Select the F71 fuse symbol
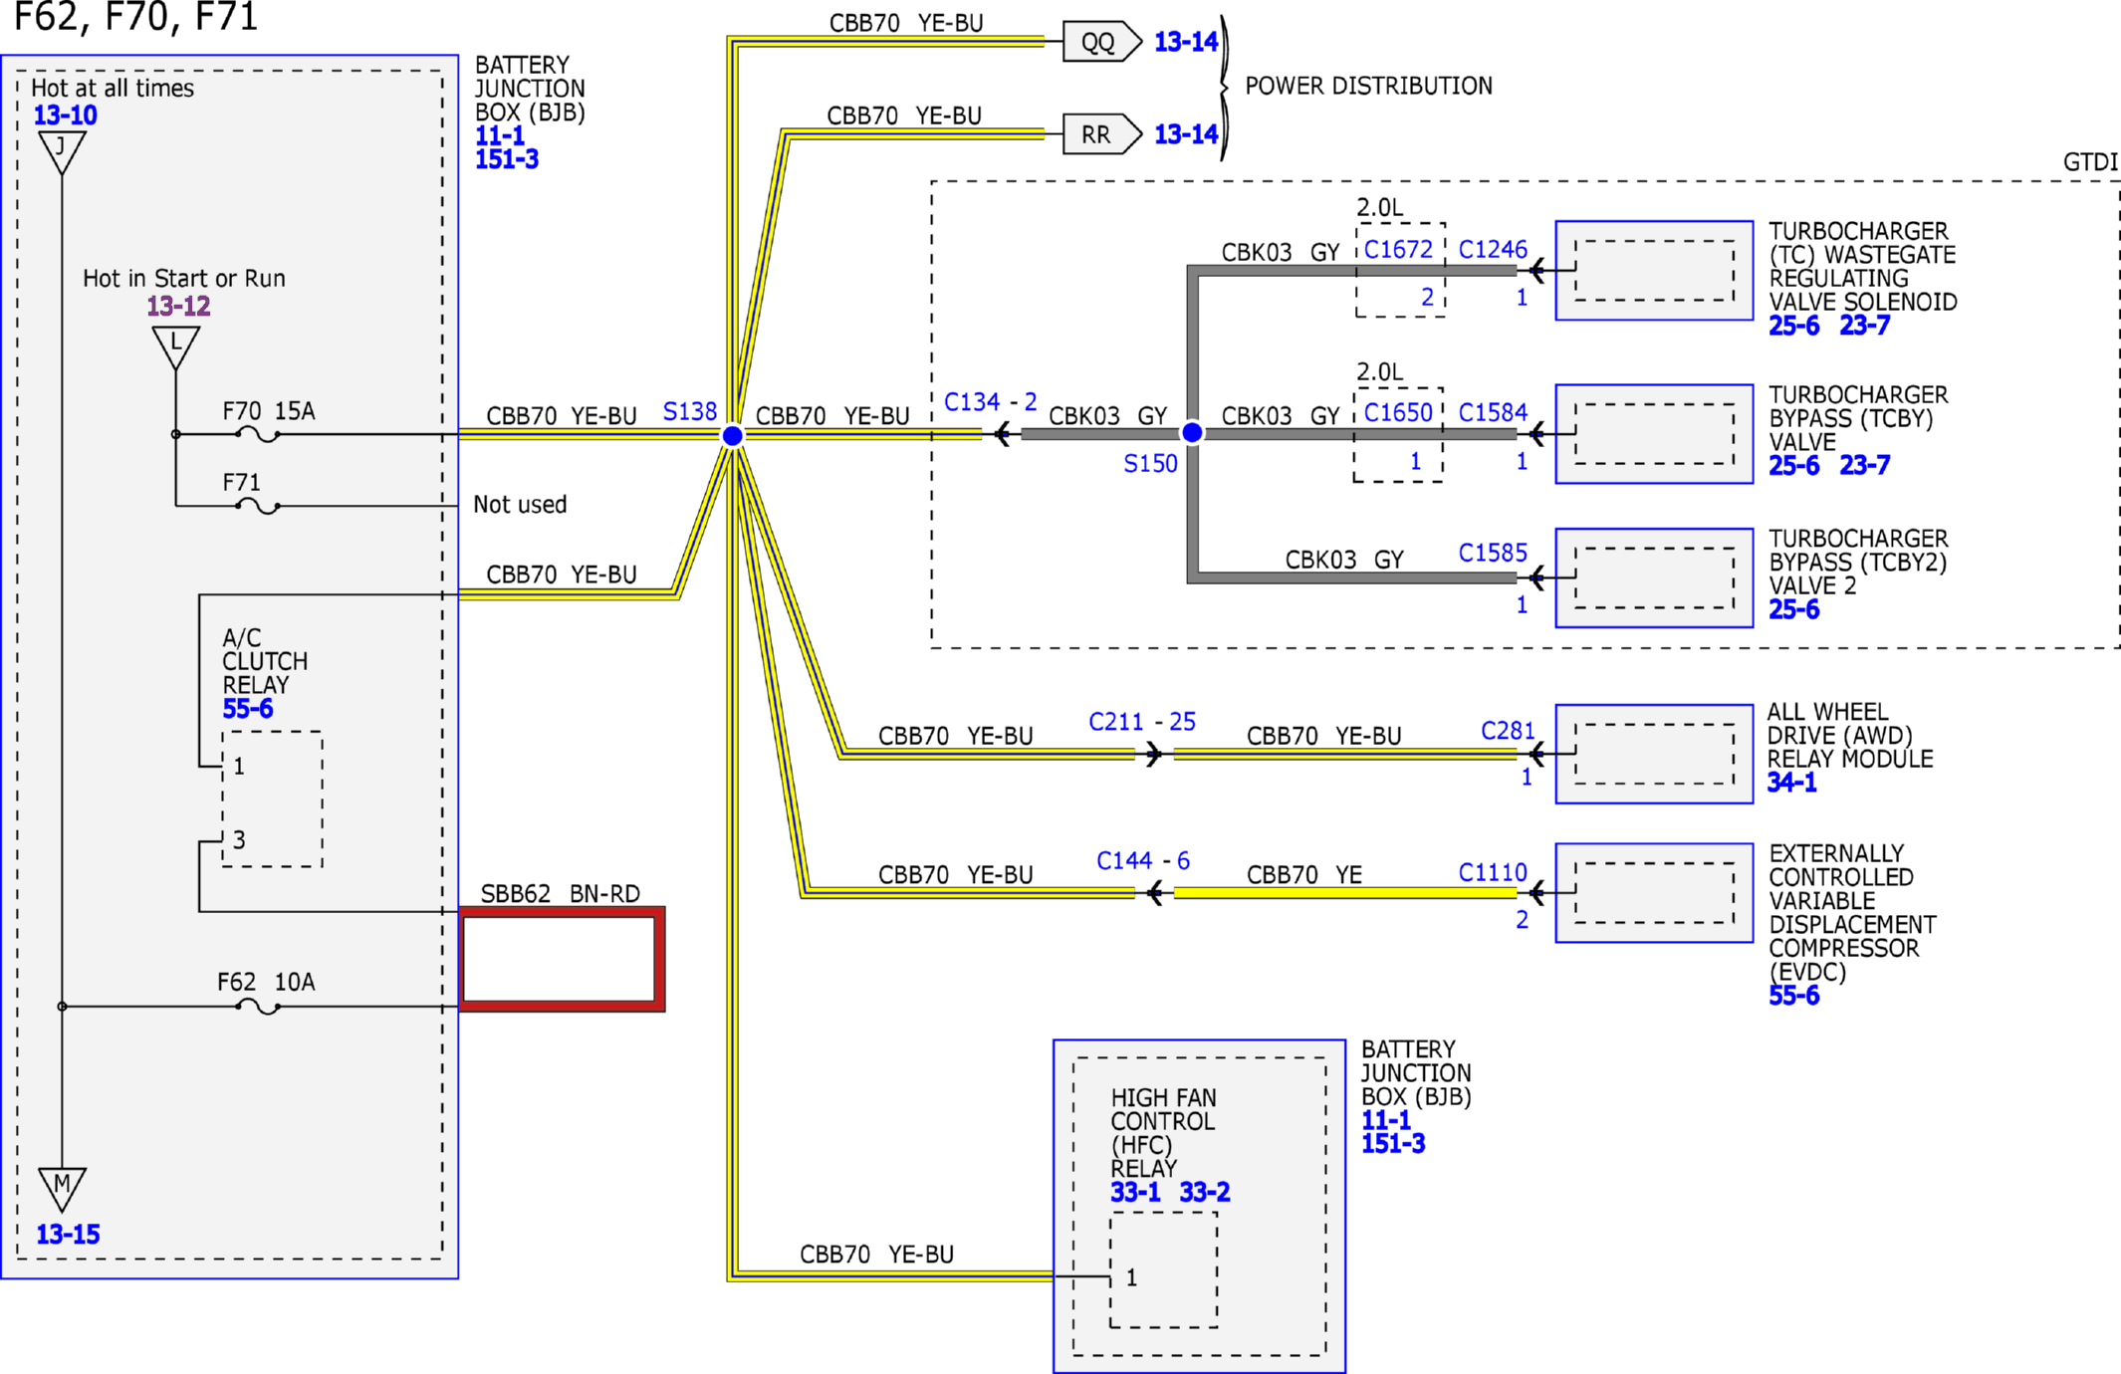This screenshot has height=1374, width=2121. (x=258, y=506)
